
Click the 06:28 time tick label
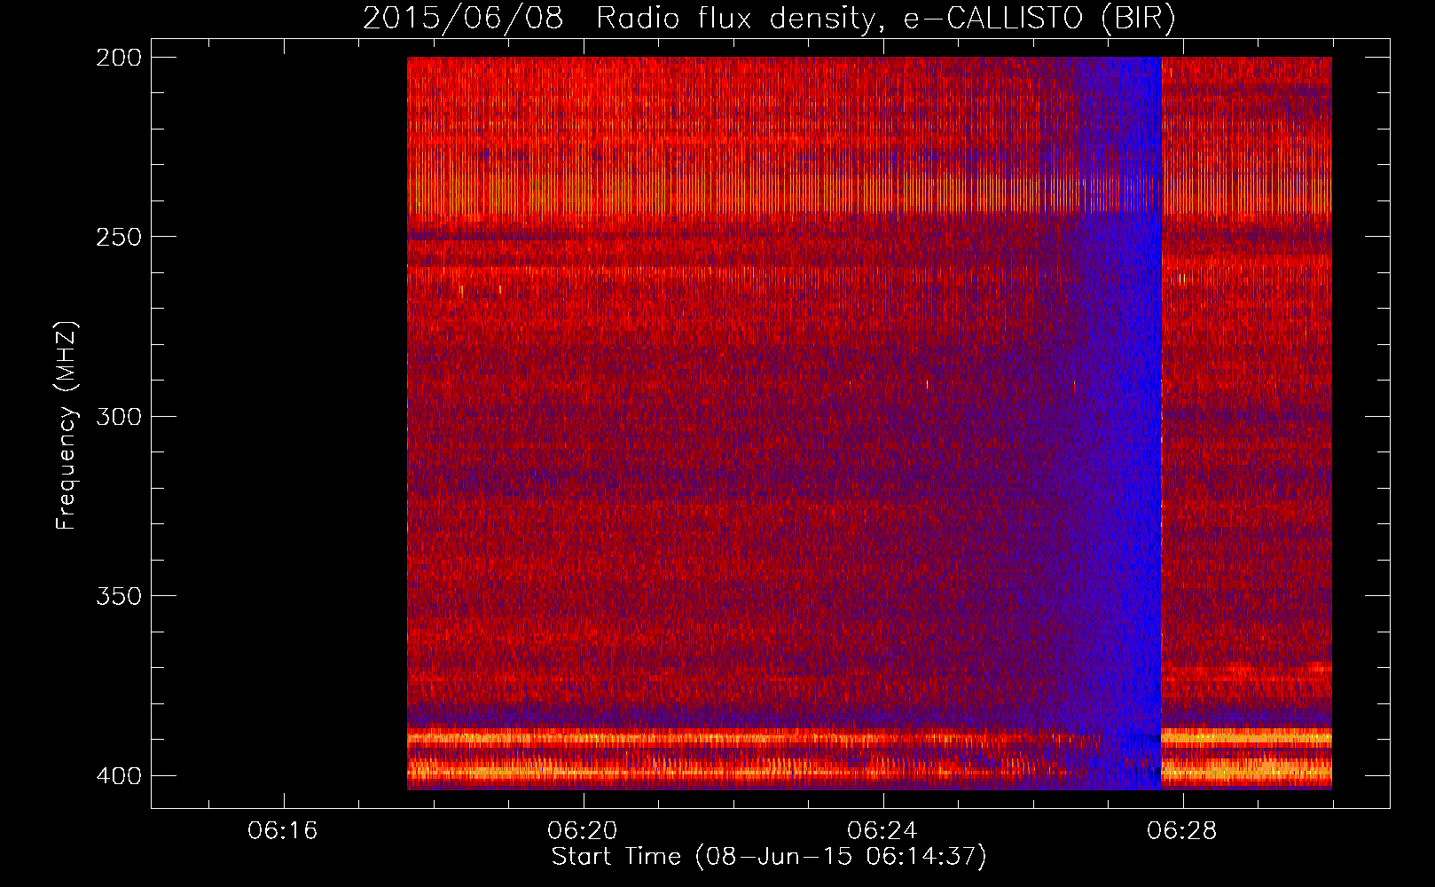click(x=1182, y=831)
